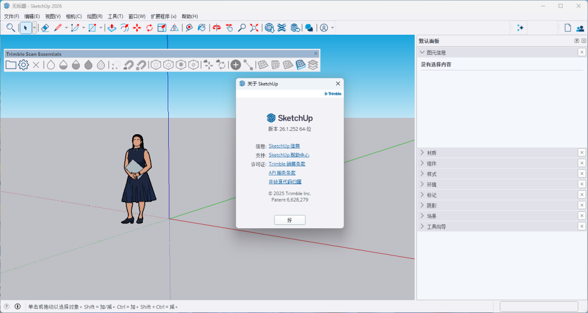Collapse the 图元信息 panel
This screenshot has height=313, width=588.
tap(422, 52)
